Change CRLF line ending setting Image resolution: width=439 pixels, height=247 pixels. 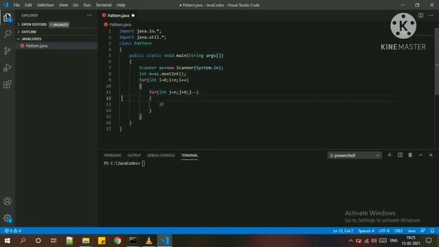399,231
